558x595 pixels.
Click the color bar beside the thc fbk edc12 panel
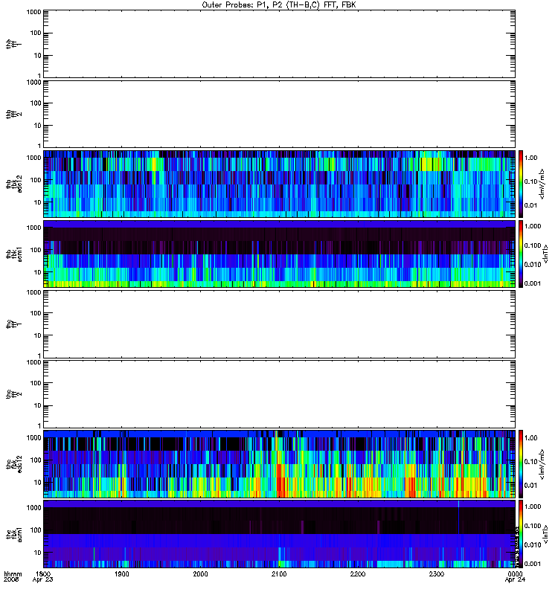[x=521, y=464]
